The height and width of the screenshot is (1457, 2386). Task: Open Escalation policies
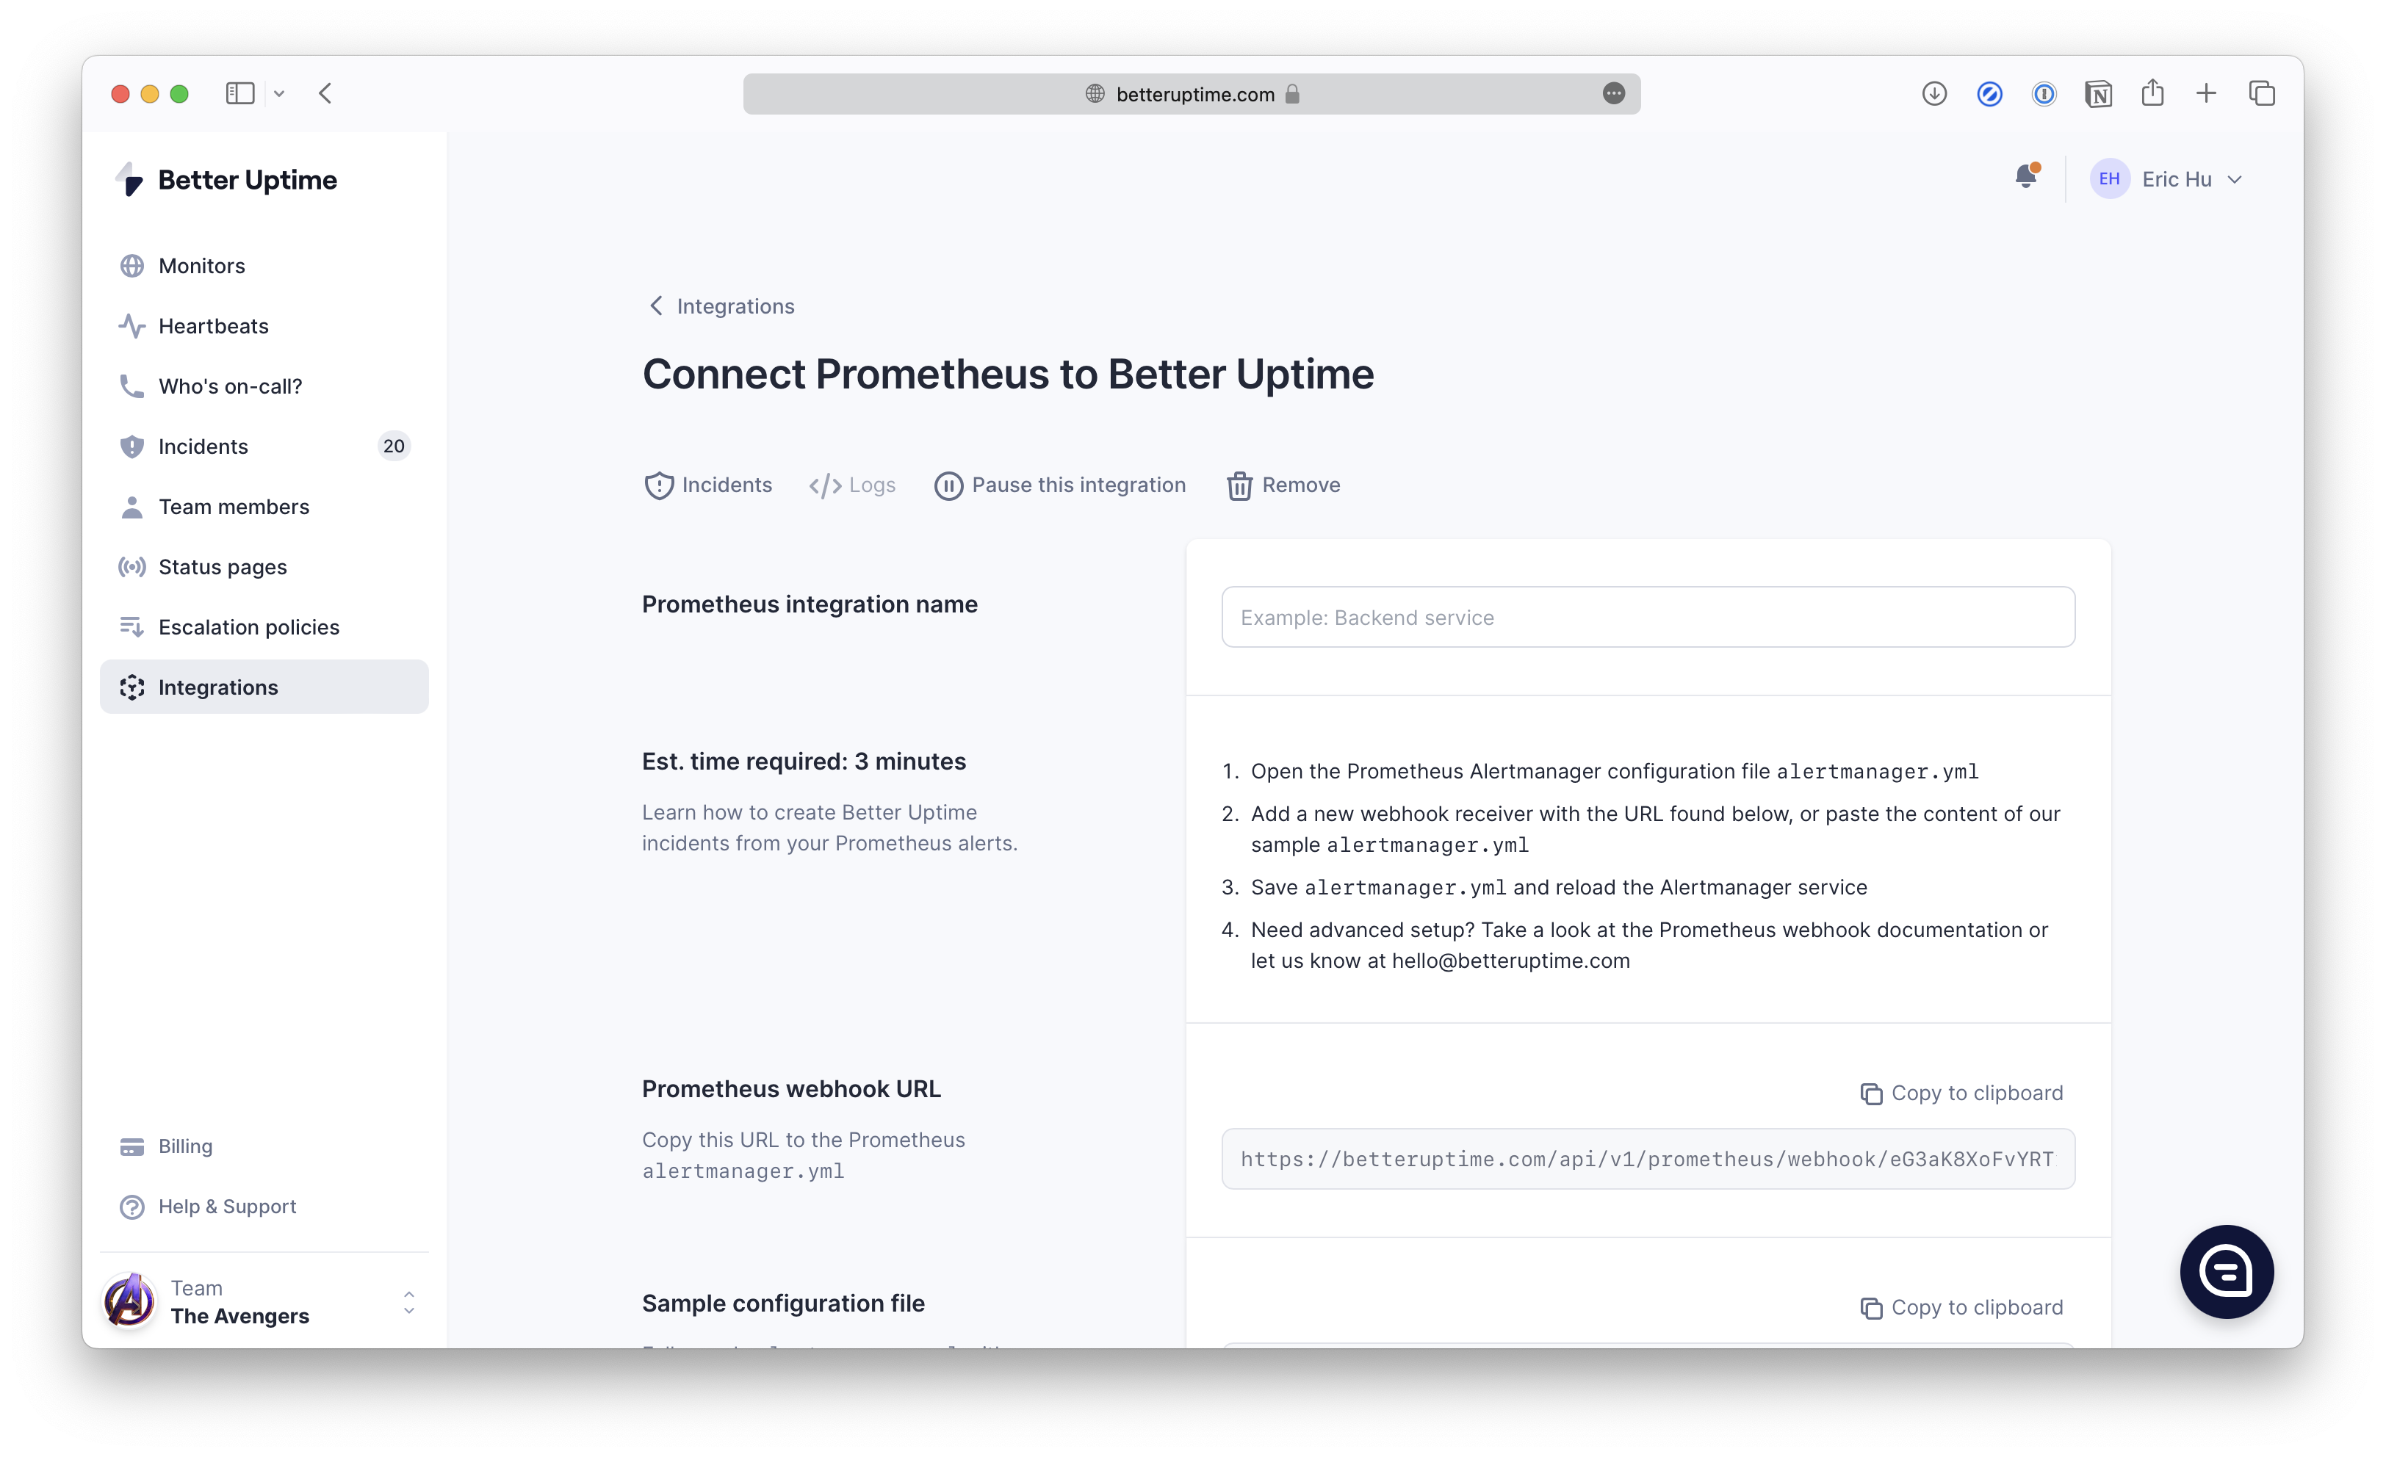249,626
